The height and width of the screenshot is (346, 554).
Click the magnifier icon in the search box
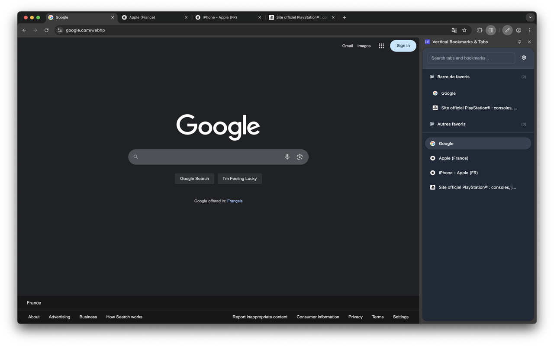[x=136, y=157]
